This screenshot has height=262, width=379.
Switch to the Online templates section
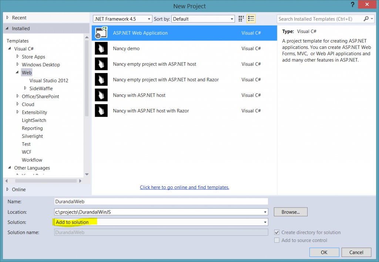(x=15, y=189)
